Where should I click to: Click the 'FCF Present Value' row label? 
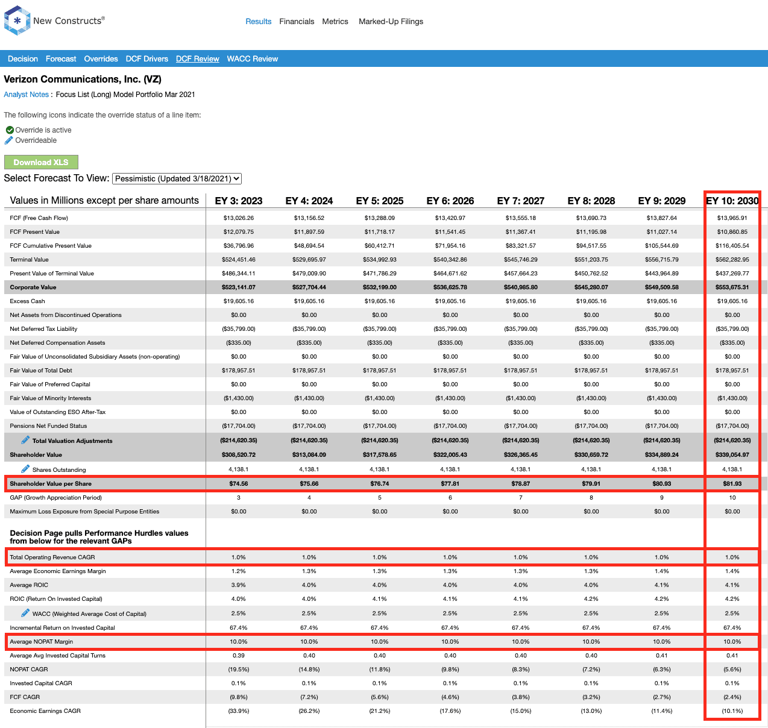pyautogui.click(x=35, y=232)
